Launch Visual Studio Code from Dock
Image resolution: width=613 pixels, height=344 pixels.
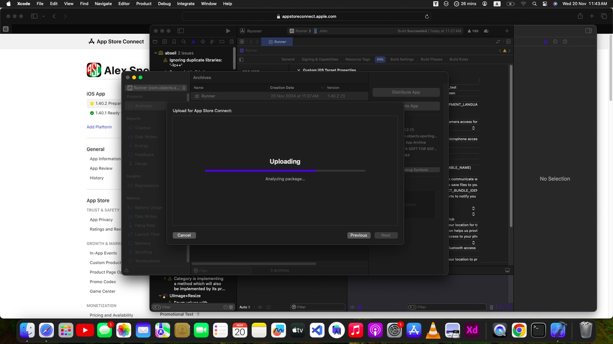coord(317,330)
